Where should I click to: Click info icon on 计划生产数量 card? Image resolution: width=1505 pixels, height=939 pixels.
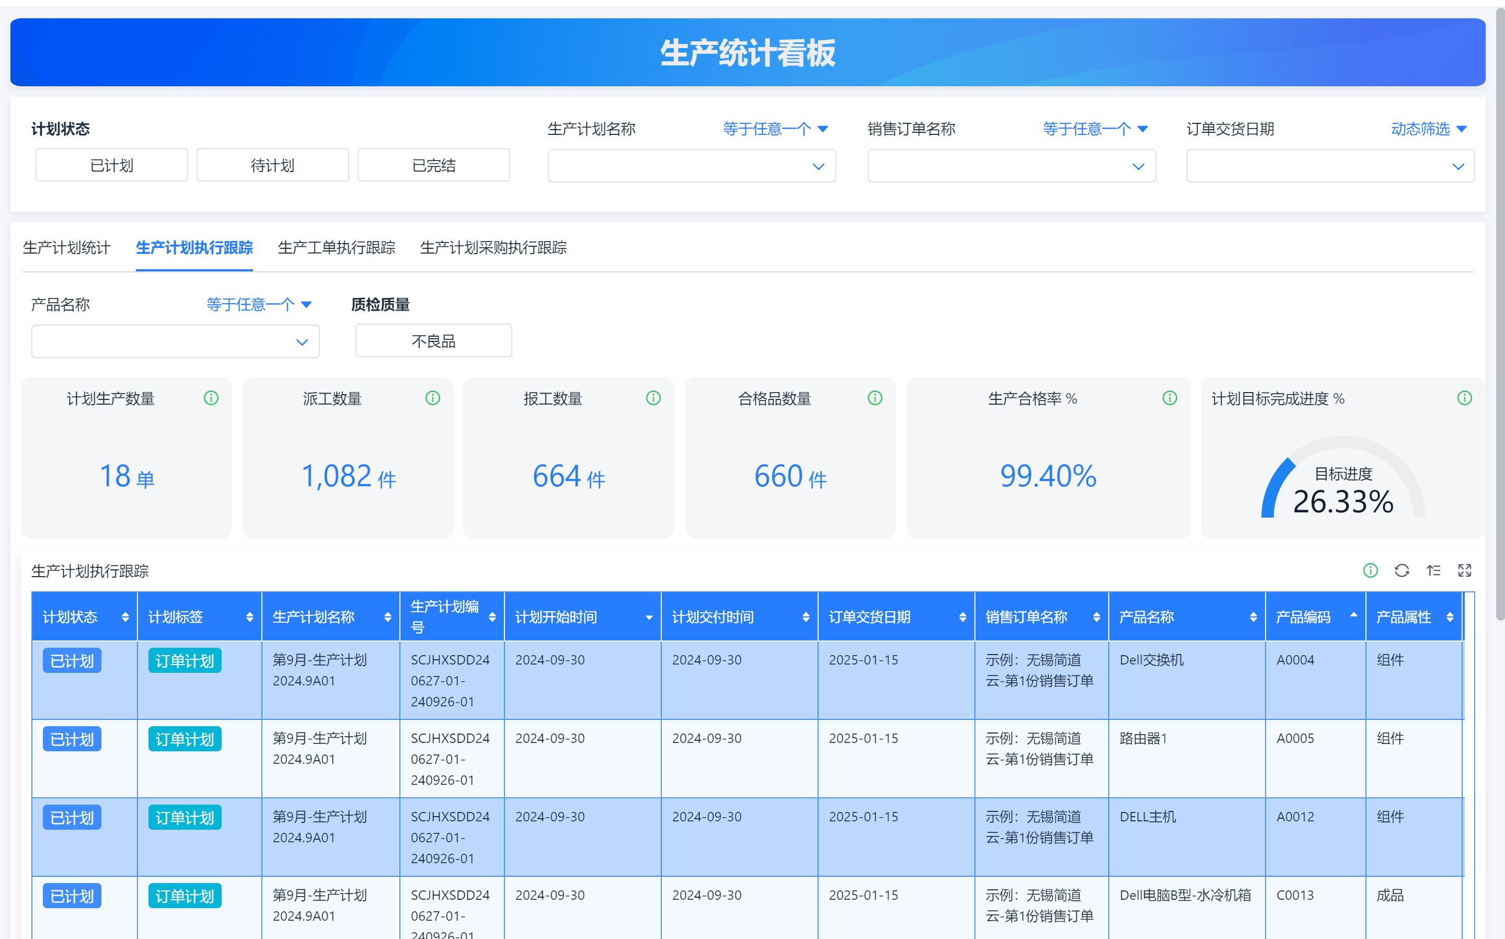click(211, 398)
